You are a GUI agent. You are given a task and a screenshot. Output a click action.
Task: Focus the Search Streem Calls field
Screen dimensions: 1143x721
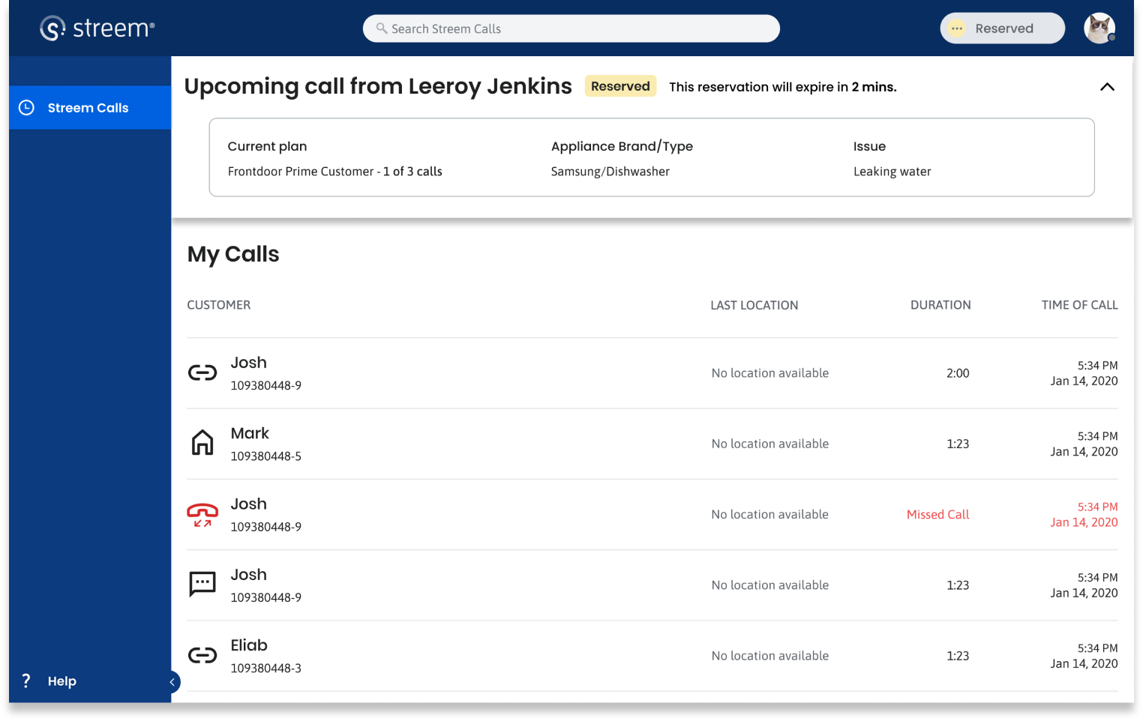pos(571,28)
